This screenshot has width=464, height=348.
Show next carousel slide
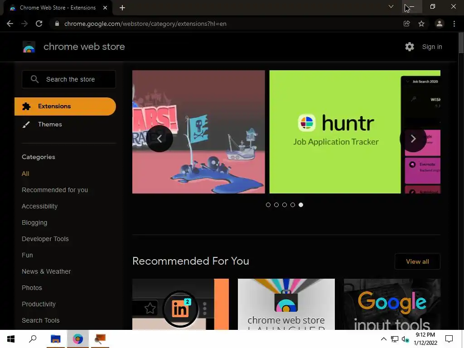point(413,139)
